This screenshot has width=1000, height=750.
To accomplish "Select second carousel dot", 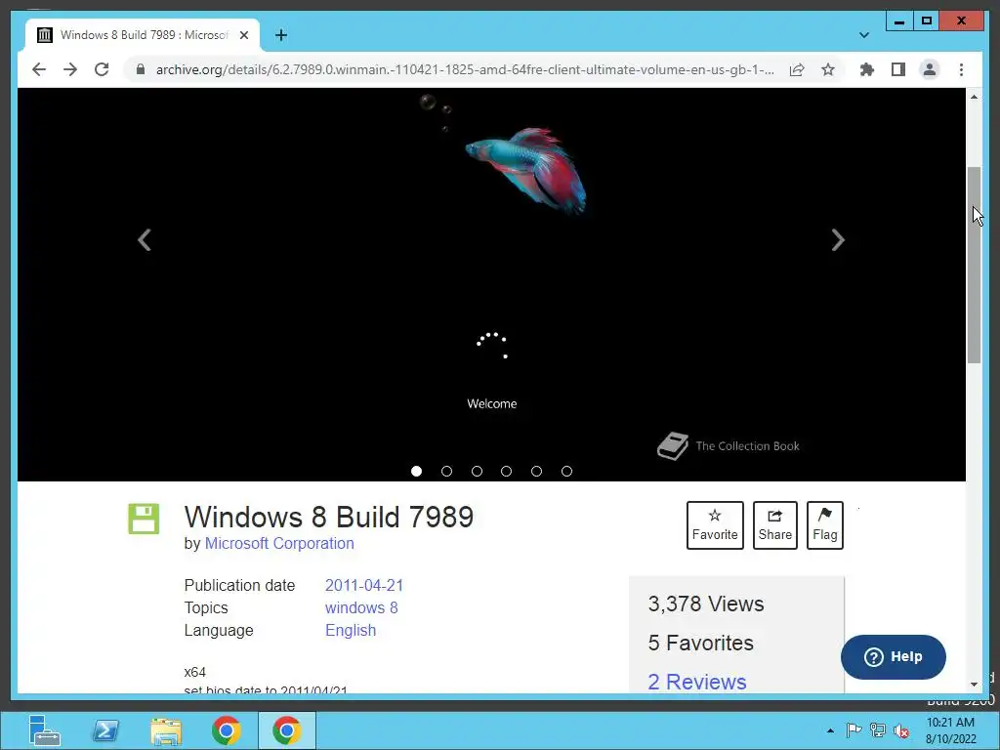I will coord(446,472).
